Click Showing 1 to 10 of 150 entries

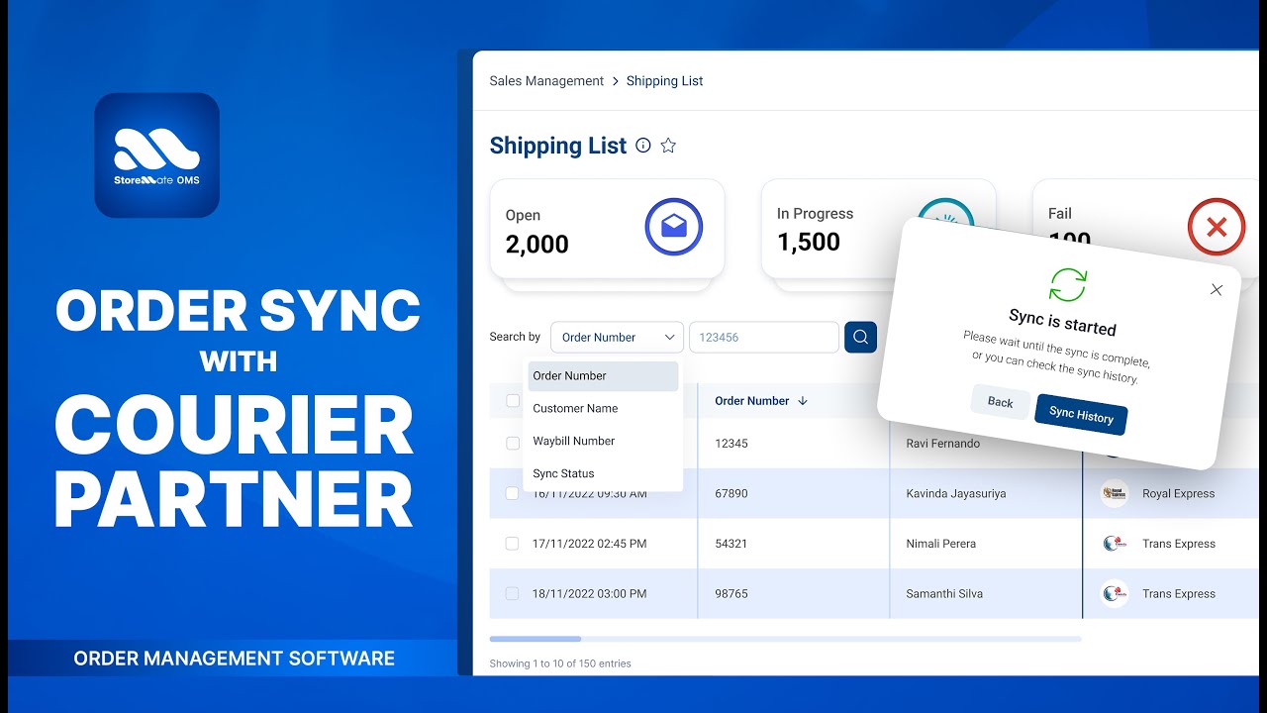point(560,663)
